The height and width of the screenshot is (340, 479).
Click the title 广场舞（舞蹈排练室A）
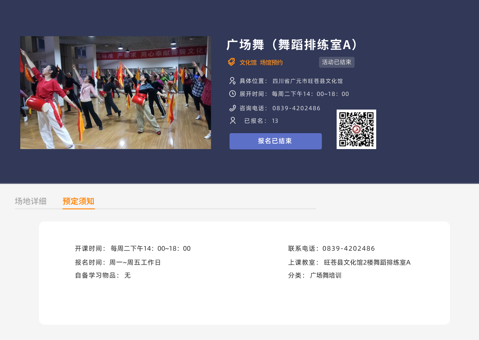point(292,44)
